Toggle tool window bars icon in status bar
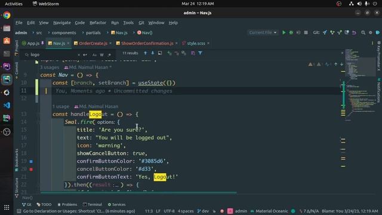Screen dimensions: 382x215 click(19, 211)
